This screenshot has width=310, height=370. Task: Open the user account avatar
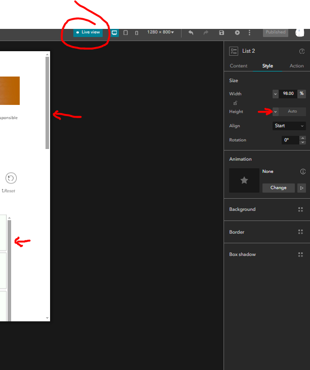[300, 32]
